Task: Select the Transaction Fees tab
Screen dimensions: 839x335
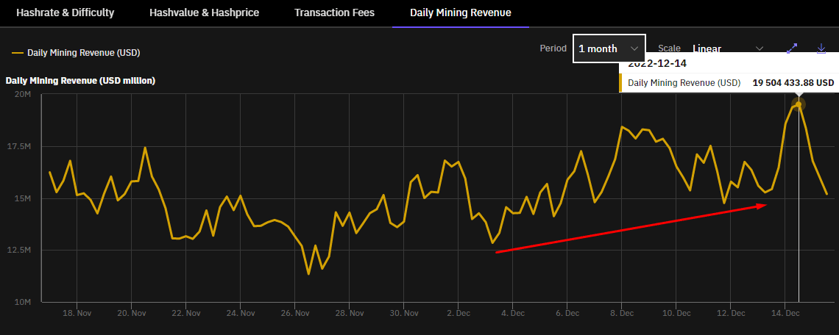Action: pyautogui.click(x=334, y=12)
